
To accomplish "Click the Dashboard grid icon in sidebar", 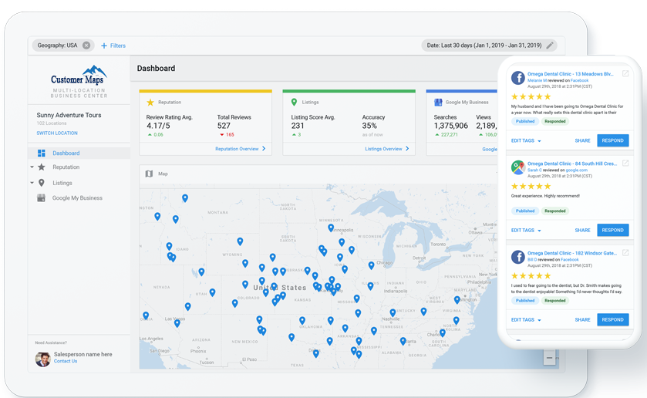I will click(42, 153).
